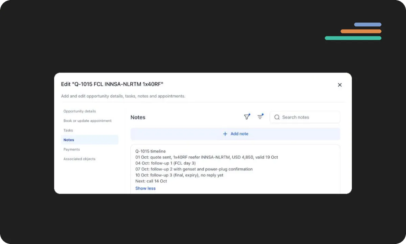Click the '04 Oct: follow-up 1' line
Viewport: 406px width, 244px height.
click(x=165, y=163)
